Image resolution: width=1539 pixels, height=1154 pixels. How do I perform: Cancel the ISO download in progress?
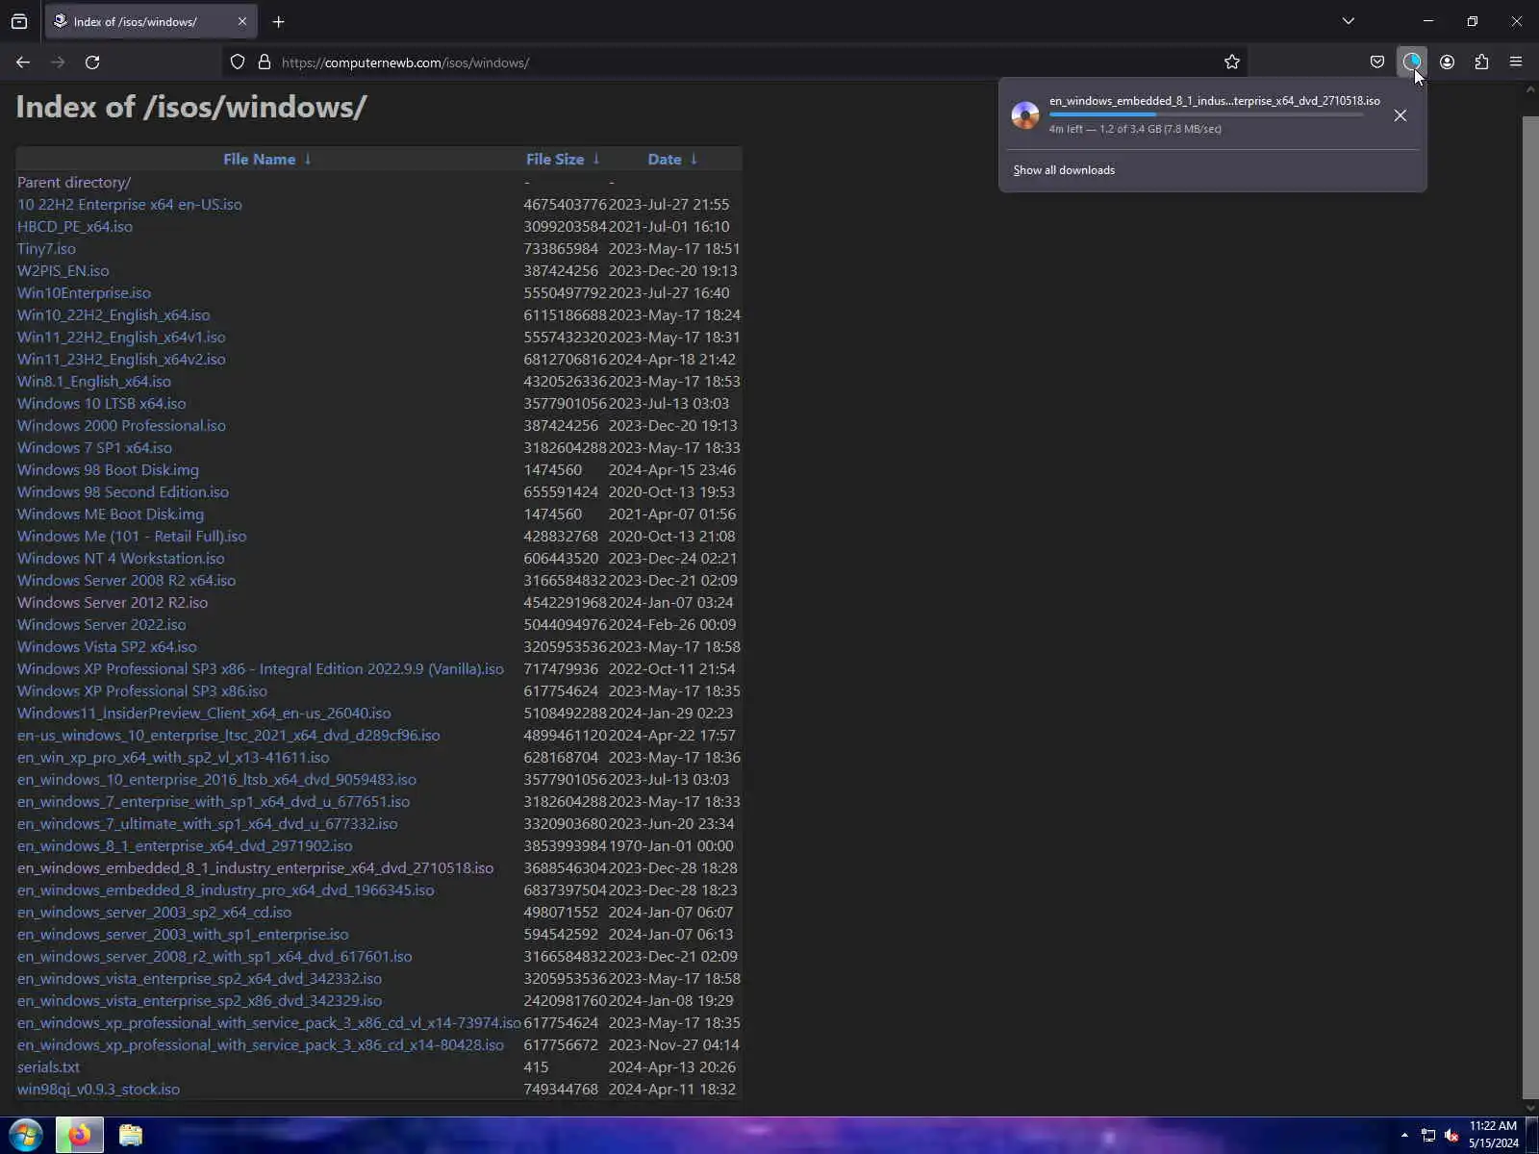[1400, 115]
